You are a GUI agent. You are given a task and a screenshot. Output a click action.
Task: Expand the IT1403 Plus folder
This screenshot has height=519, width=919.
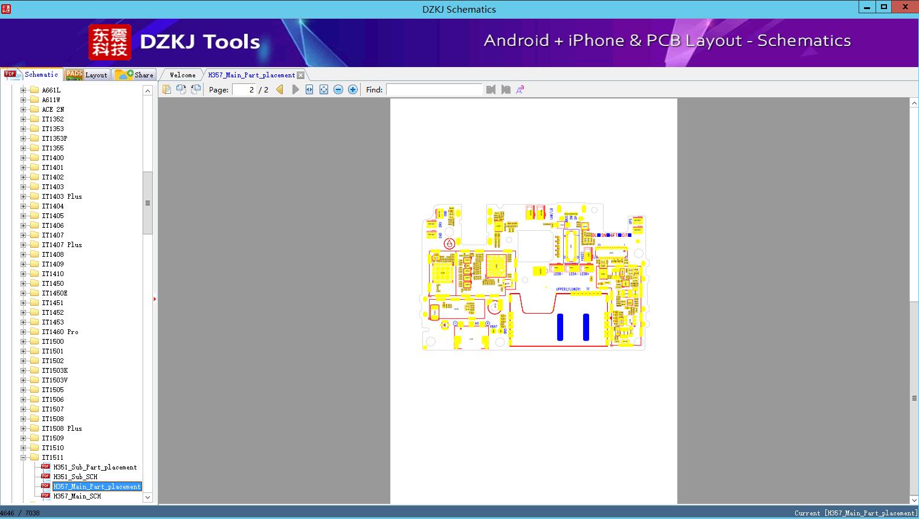tap(23, 196)
